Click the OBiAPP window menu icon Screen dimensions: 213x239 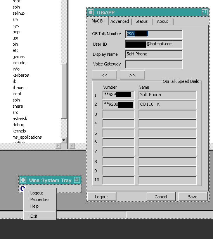[x=90, y=12]
